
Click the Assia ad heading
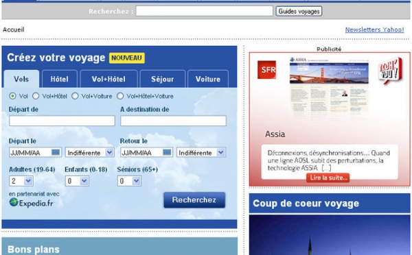[x=275, y=134]
